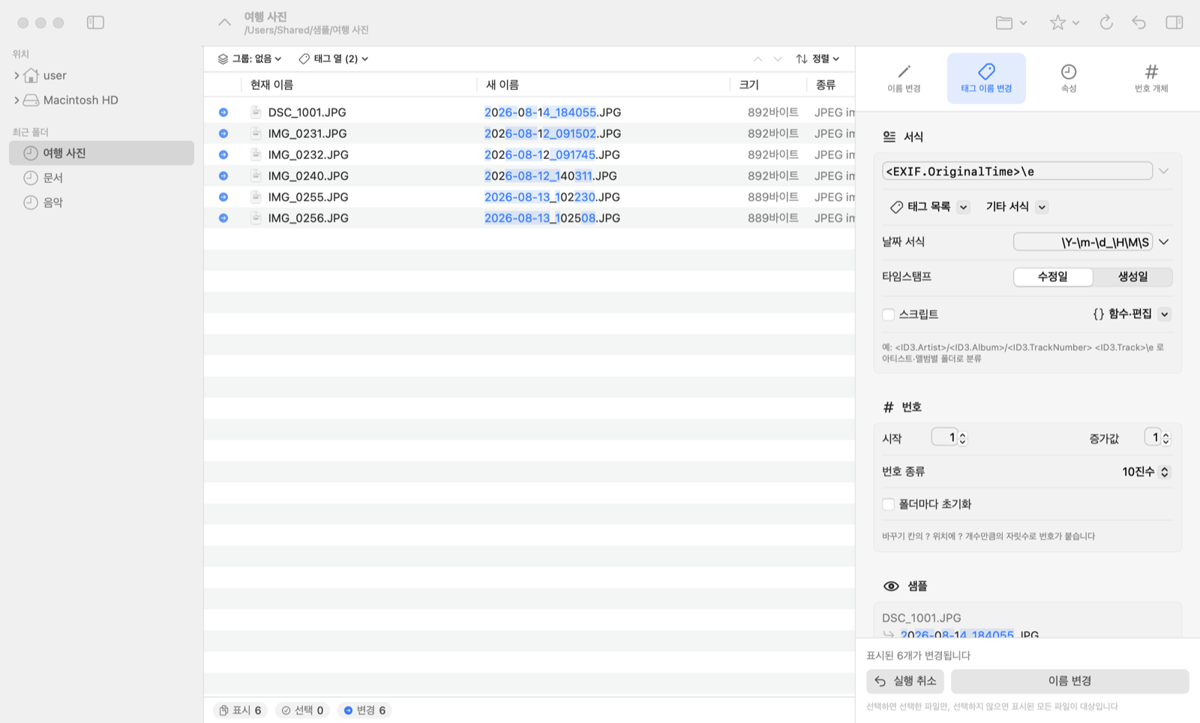Expand the user folder in the sidebar
Image resolution: width=1200 pixels, height=723 pixels.
(x=16, y=75)
